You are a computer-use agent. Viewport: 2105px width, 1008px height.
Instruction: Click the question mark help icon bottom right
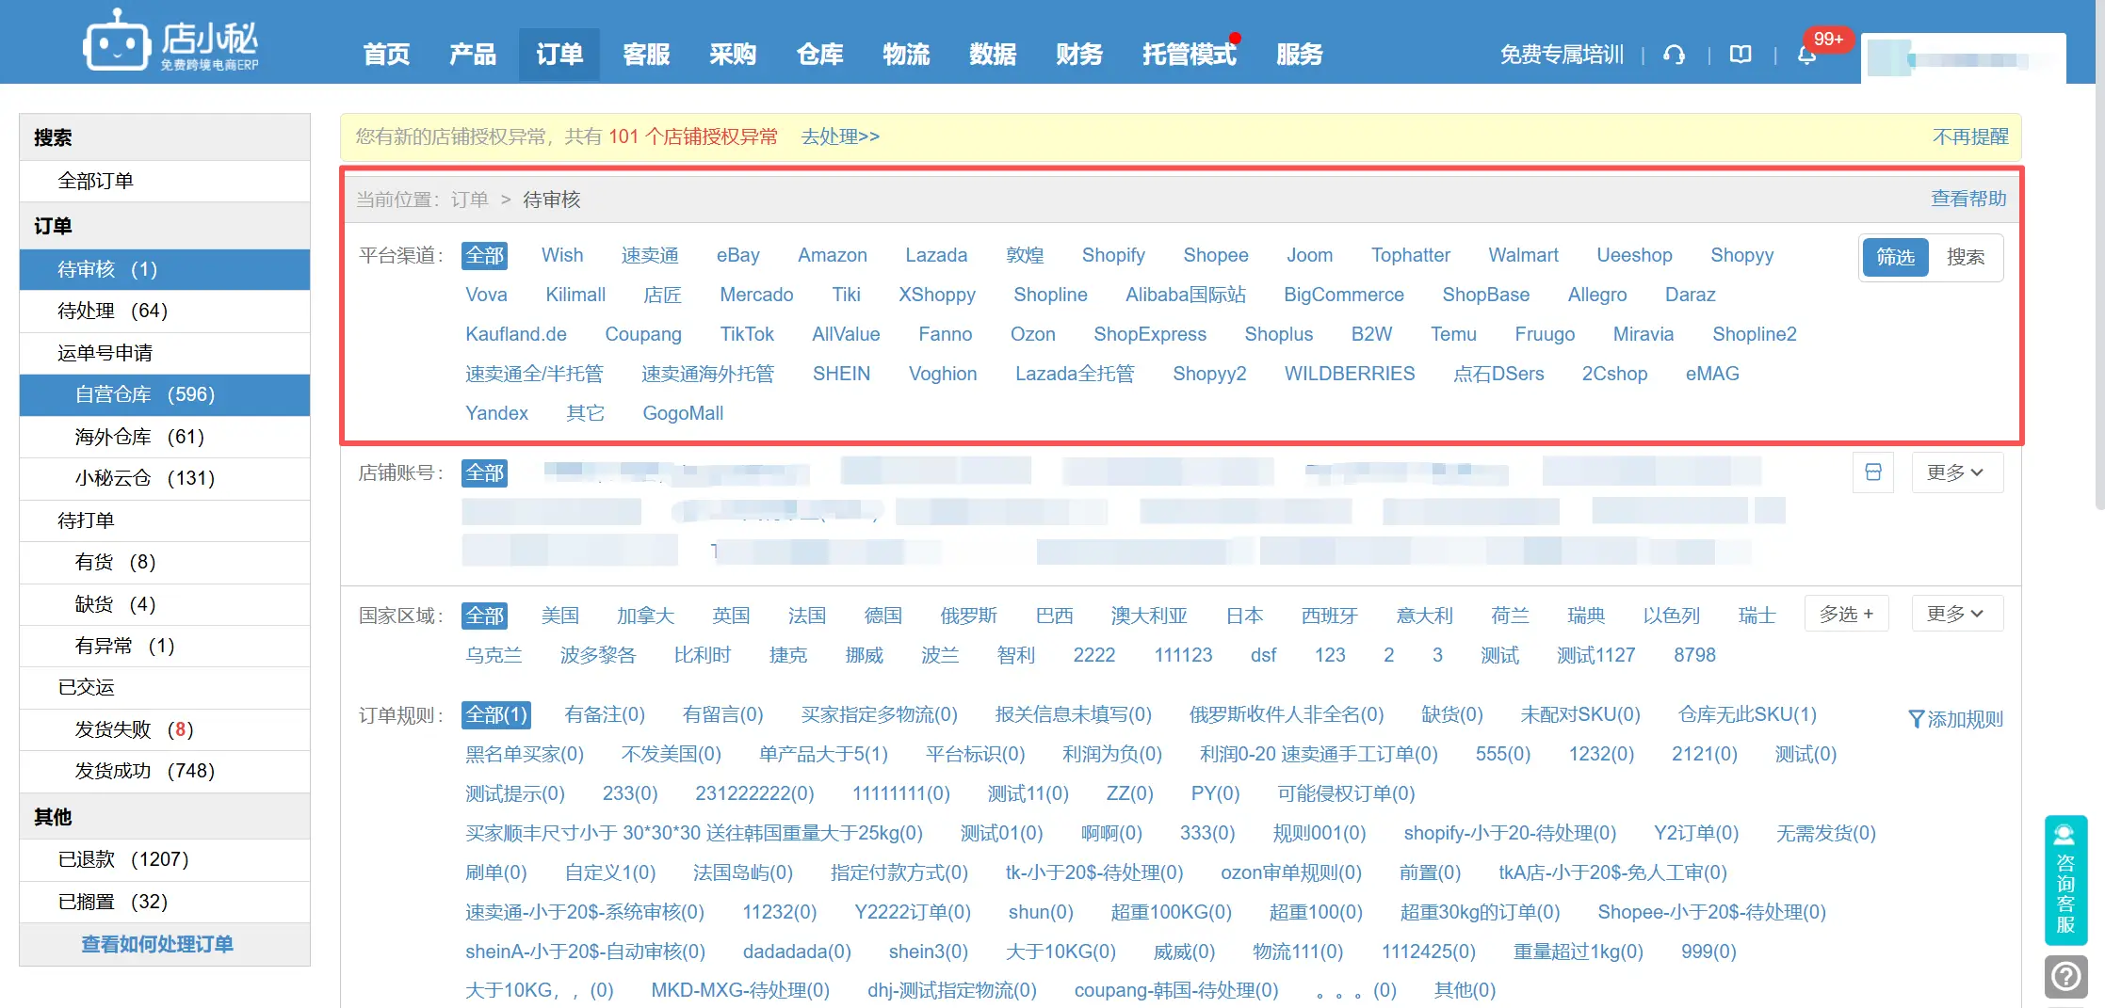pyautogui.click(x=2065, y=977)
